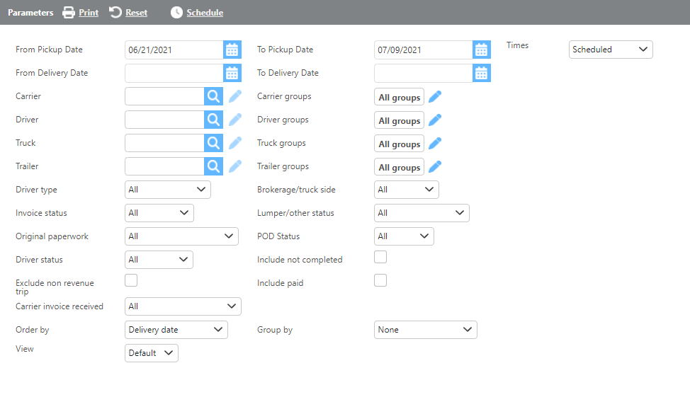The height and width of the screenshot is (397, 690).
Task: Expand the Times dropdown showing Scheduled
Action: tap(610, 50)
